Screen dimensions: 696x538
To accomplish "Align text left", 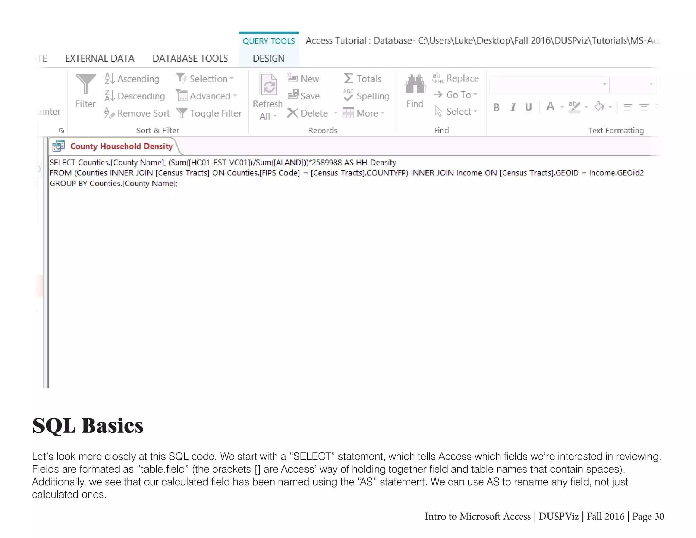I will coord(628,107).
